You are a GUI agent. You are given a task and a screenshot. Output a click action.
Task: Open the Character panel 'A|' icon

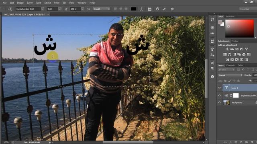click(x=212, y=63)
